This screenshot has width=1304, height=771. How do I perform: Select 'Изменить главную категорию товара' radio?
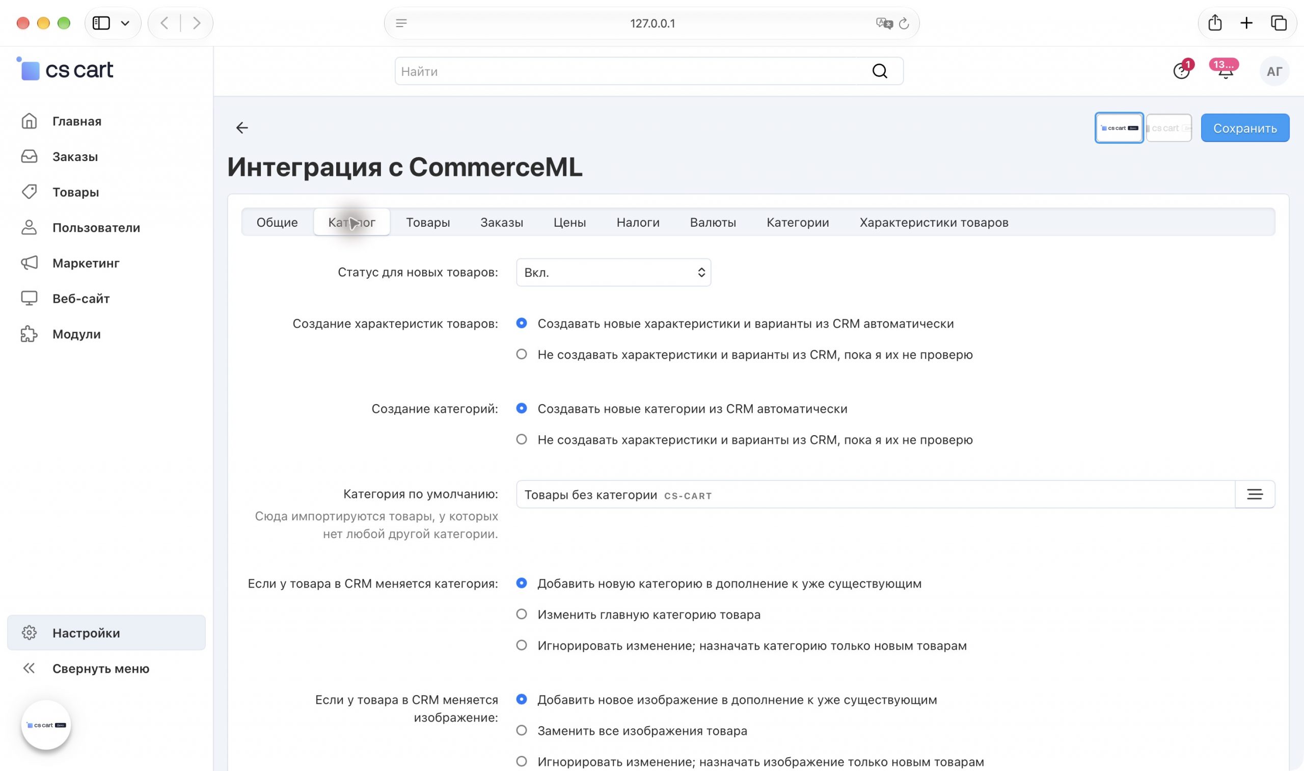(x=522, y=614)
